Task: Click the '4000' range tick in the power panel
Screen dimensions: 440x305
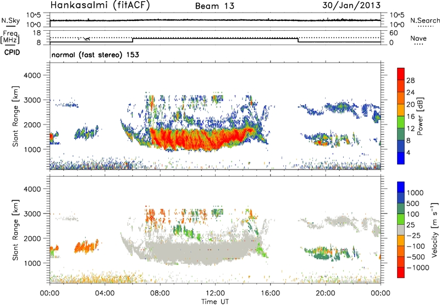Action: click(32, 75)
